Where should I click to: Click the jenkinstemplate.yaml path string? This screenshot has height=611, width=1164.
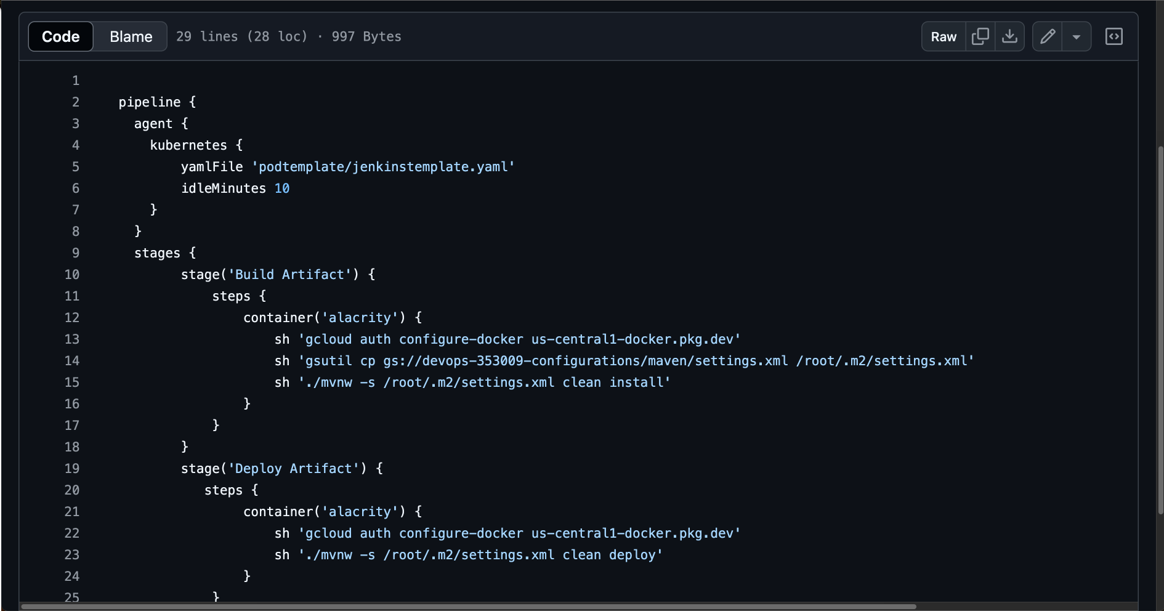(x=382, y=166)
